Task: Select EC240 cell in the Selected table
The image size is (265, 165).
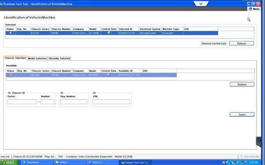Action: [x=40, y=33]
